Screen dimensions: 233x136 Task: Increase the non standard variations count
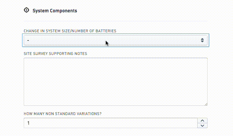point(202,121)
